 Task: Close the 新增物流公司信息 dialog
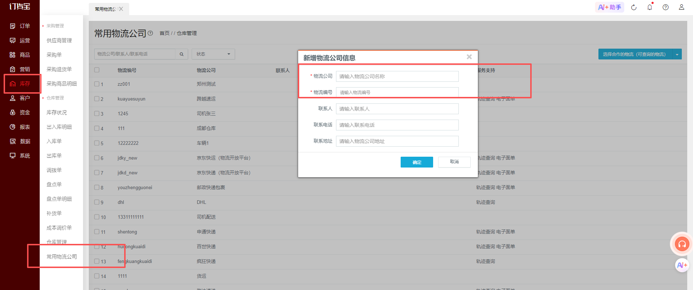coord(469,57)
